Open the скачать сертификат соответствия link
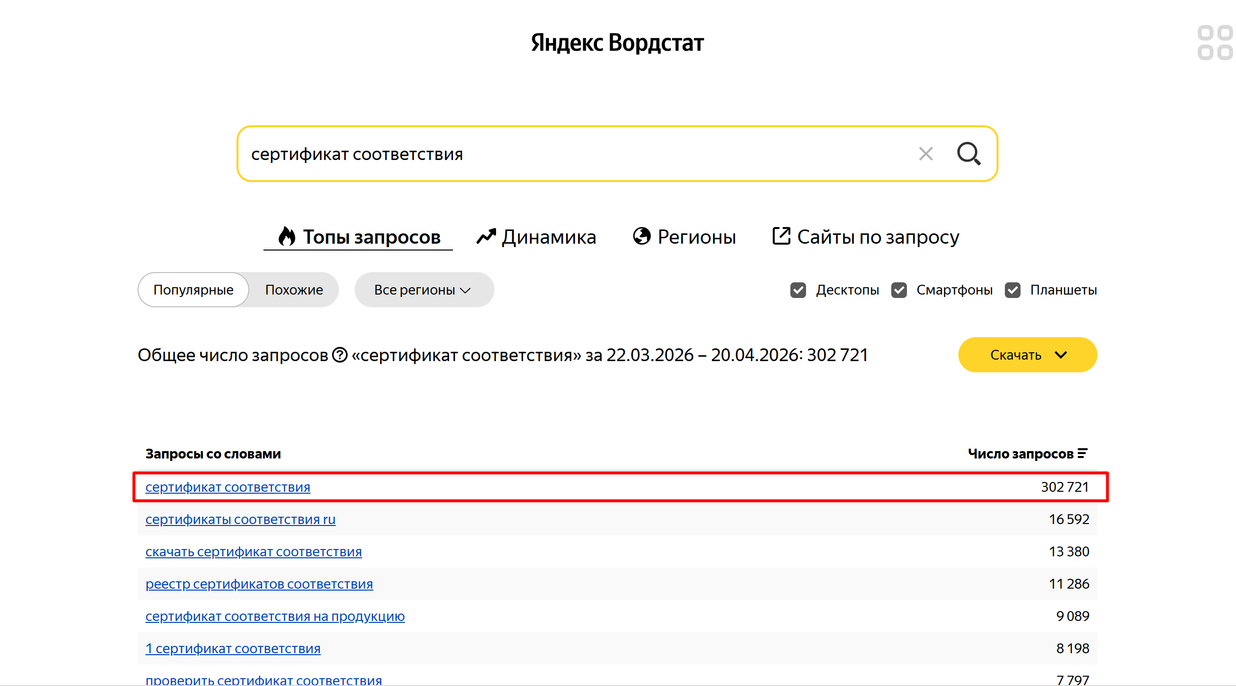Image resolution: width=1236 pixels, height=686 pixels. [254, 551]
